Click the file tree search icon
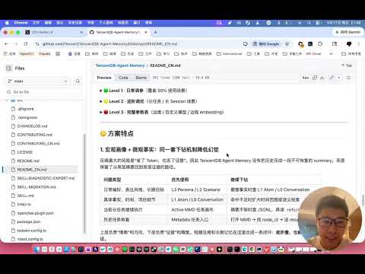This screenshot has height=274, width=365. [78, 81]
